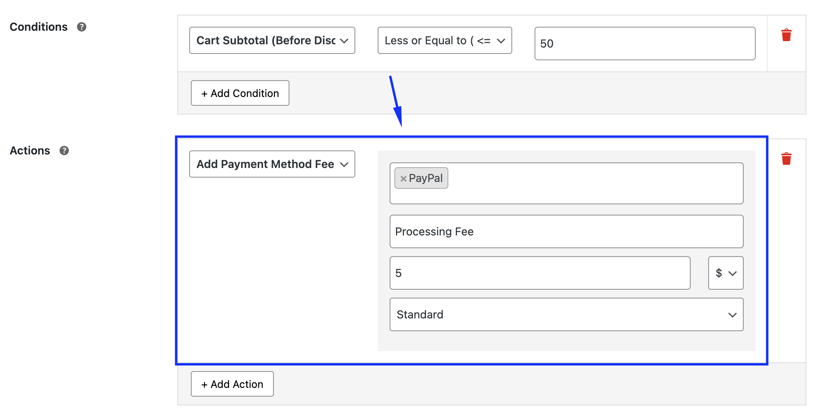Viewport: 816px width, 419px height.
Task: Open the Add Payment Method Fee dropdown
Action: (272, 164)
